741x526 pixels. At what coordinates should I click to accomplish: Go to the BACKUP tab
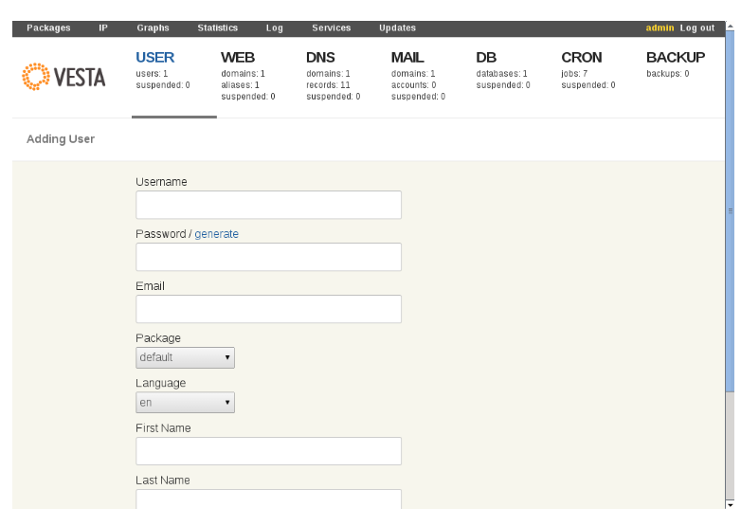pyautogui.click(x=675, y=58)
